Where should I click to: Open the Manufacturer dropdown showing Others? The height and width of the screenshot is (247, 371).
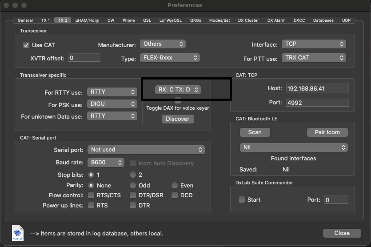[163, 44]
